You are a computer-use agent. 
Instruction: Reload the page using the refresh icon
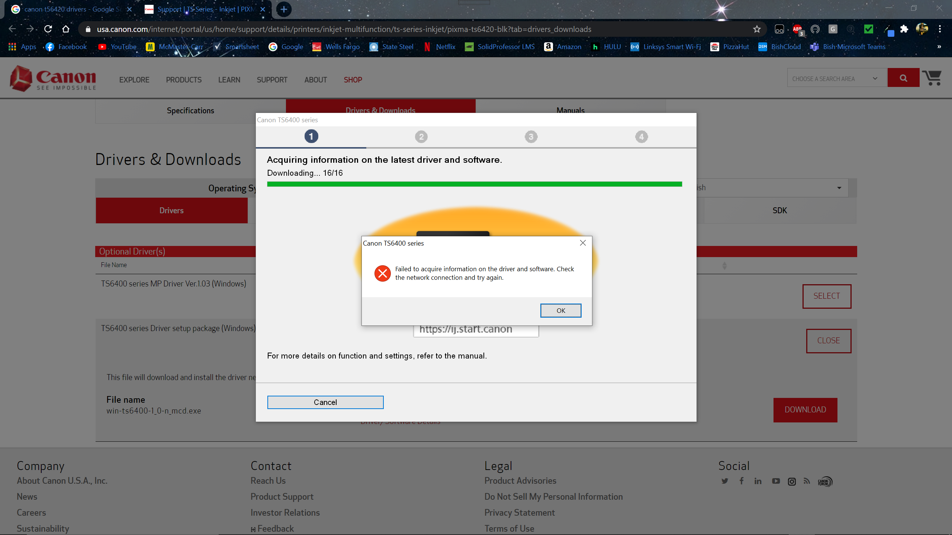pyautogui.click(x=48, y=29)
